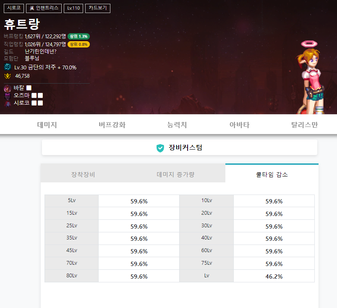Click the 46.2% cooldown value
The width and height of the screenshot is (337, 308).
(274, 276)
